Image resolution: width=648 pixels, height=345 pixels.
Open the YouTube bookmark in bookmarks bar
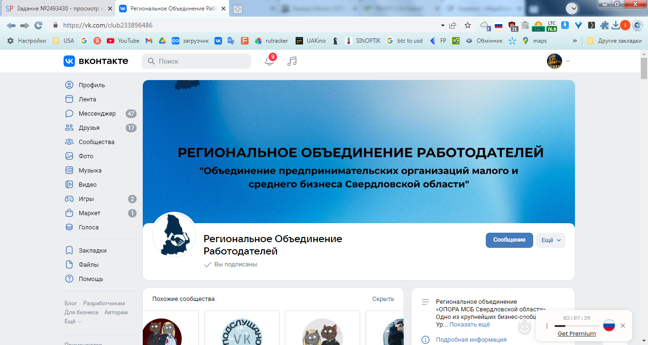pyautogui.click(x=123, y=41)
